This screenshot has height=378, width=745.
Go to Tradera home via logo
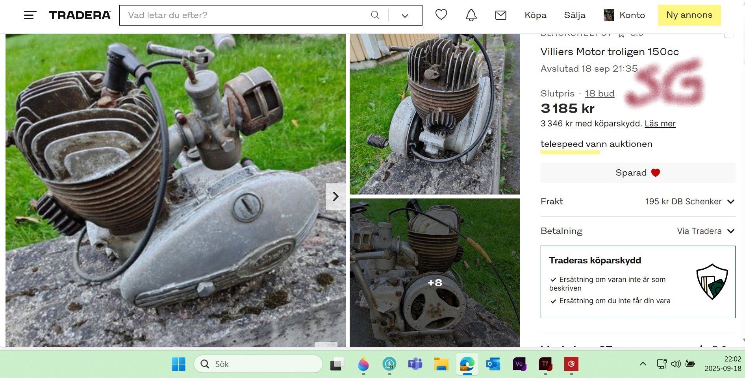click(x=80, y=15)
